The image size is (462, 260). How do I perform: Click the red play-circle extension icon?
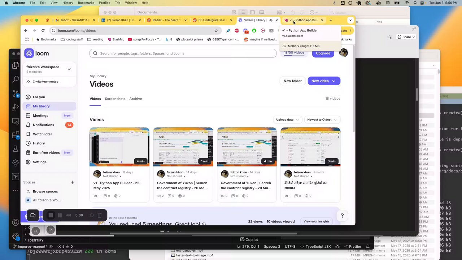click(x=263, y=31)
